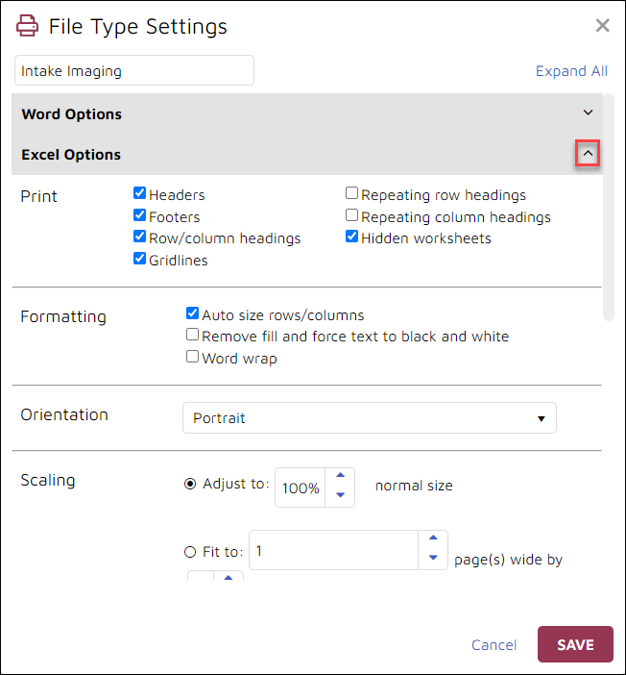Screen dimensions: 626x675
Task: Click the Expand All link
Action: pyautogui.click(x=571, y=71)
